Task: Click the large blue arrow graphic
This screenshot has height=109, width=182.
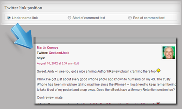Action: coord(22,37)
